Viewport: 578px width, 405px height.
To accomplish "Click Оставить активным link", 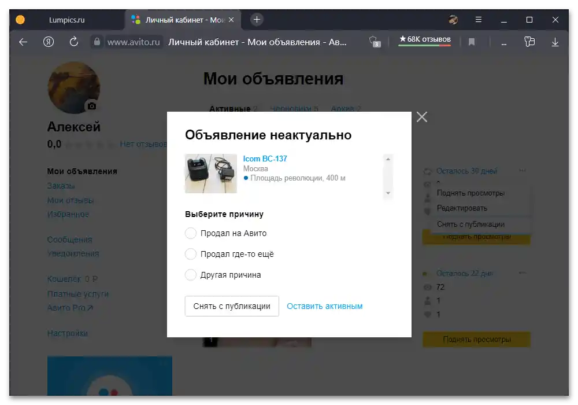I will [325, 306].
